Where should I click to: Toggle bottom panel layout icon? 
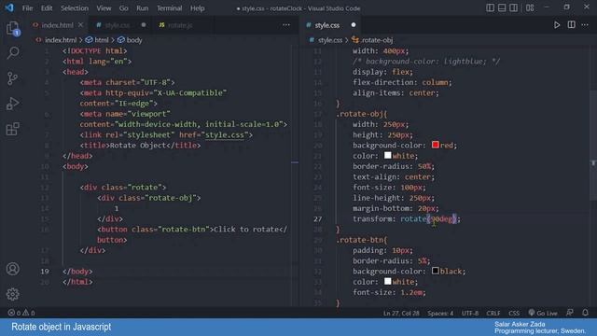(502, 7)
